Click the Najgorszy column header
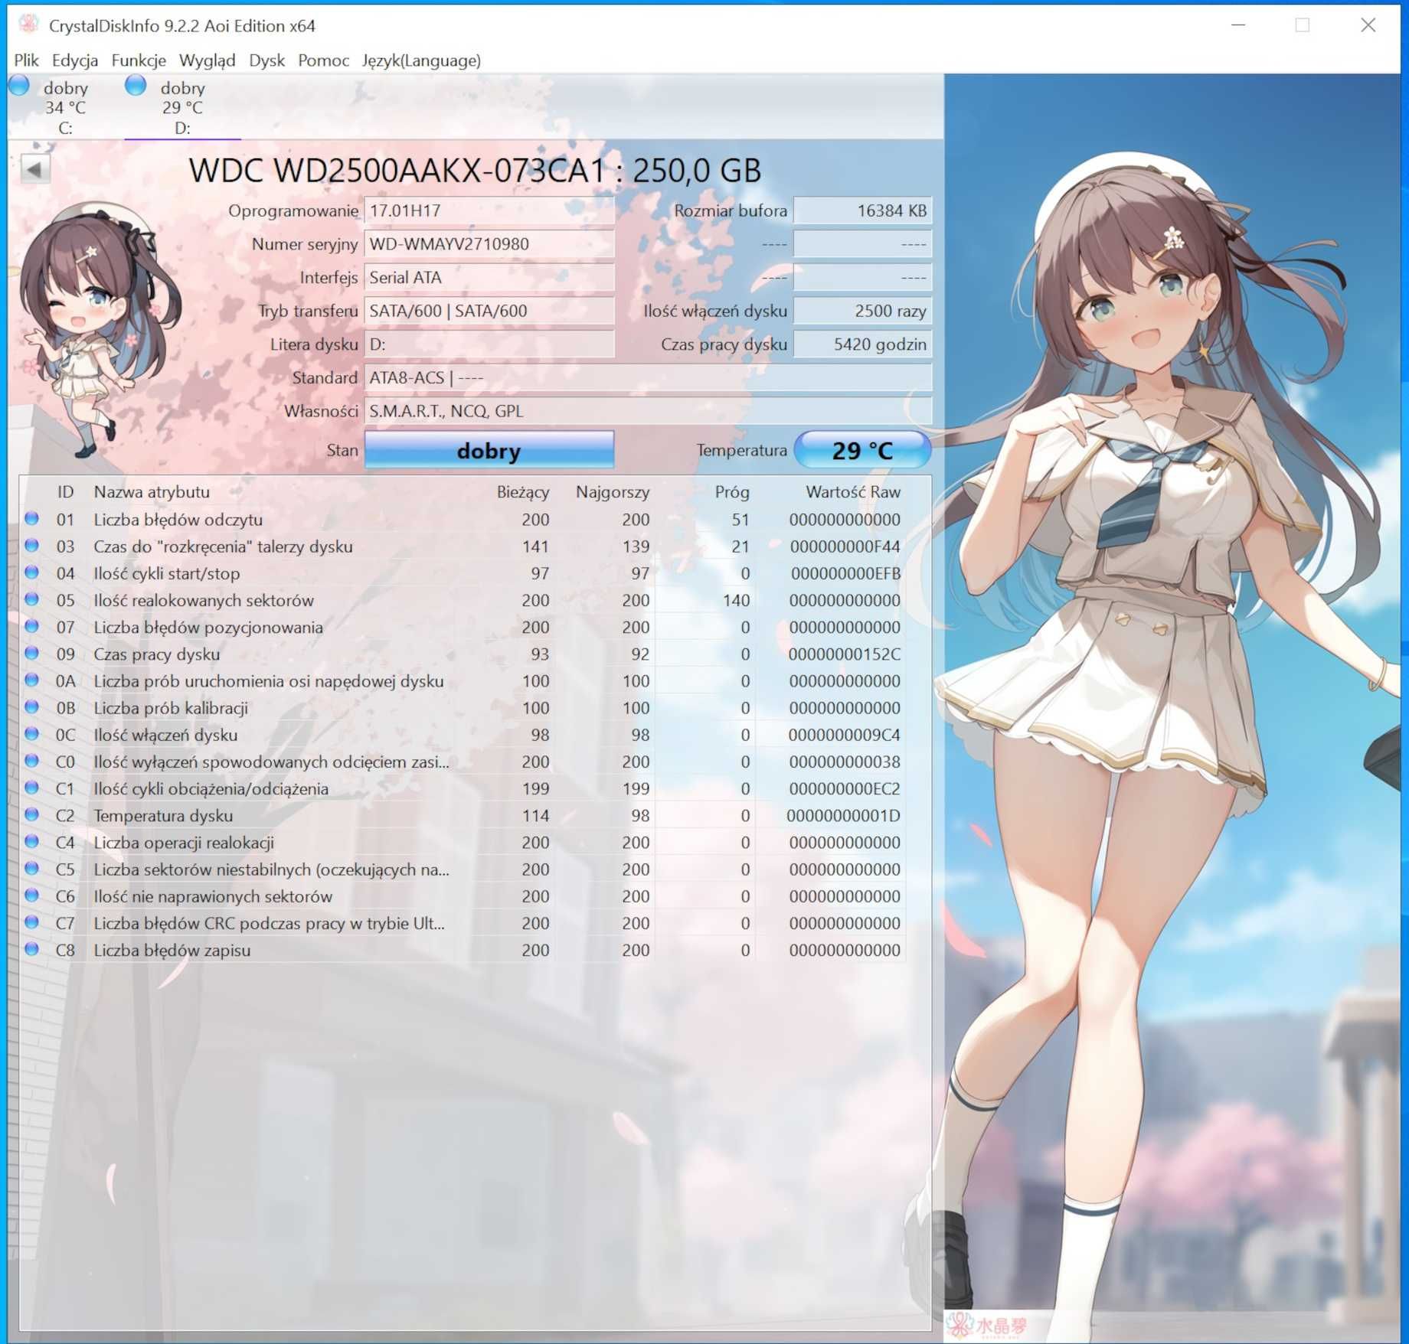 point(613,492)
